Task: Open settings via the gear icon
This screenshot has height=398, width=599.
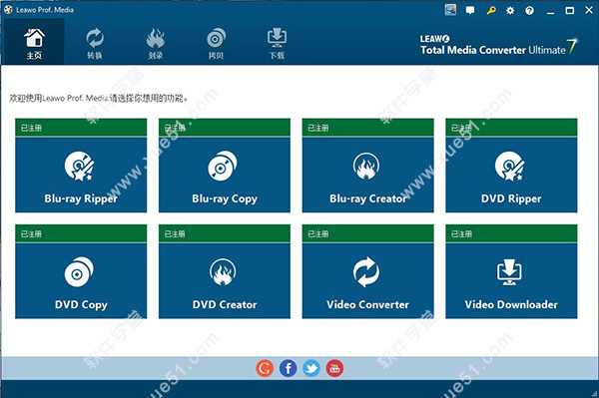Action: tap(510, 11)
